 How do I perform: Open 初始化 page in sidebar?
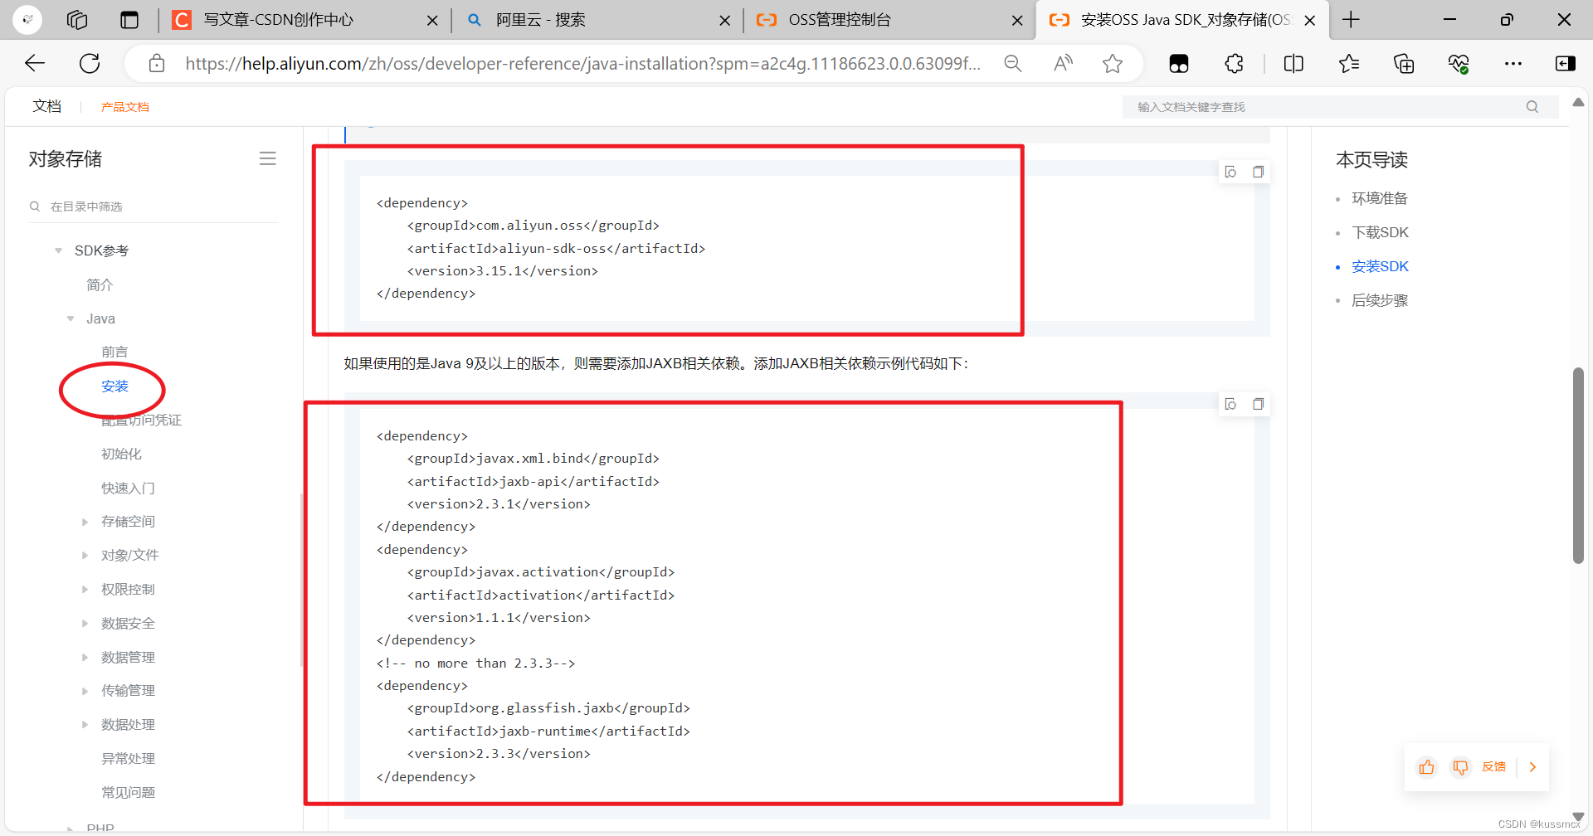[121, 454]
